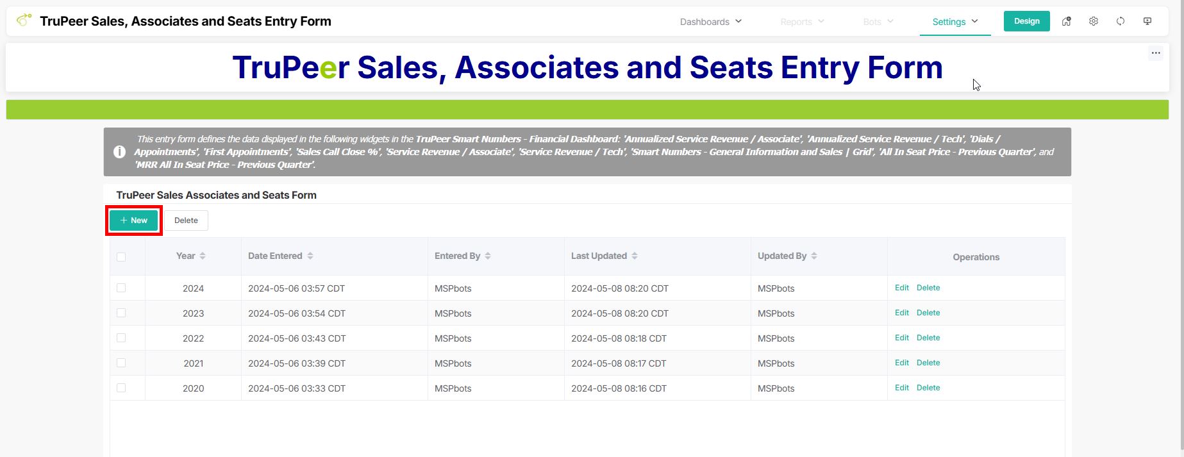
Task: Click the New button to add entry
Action: click(133, 220)
